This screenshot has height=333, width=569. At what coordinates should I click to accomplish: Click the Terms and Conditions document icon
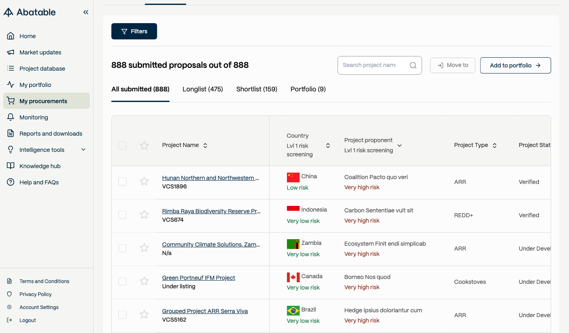(10, 281)
